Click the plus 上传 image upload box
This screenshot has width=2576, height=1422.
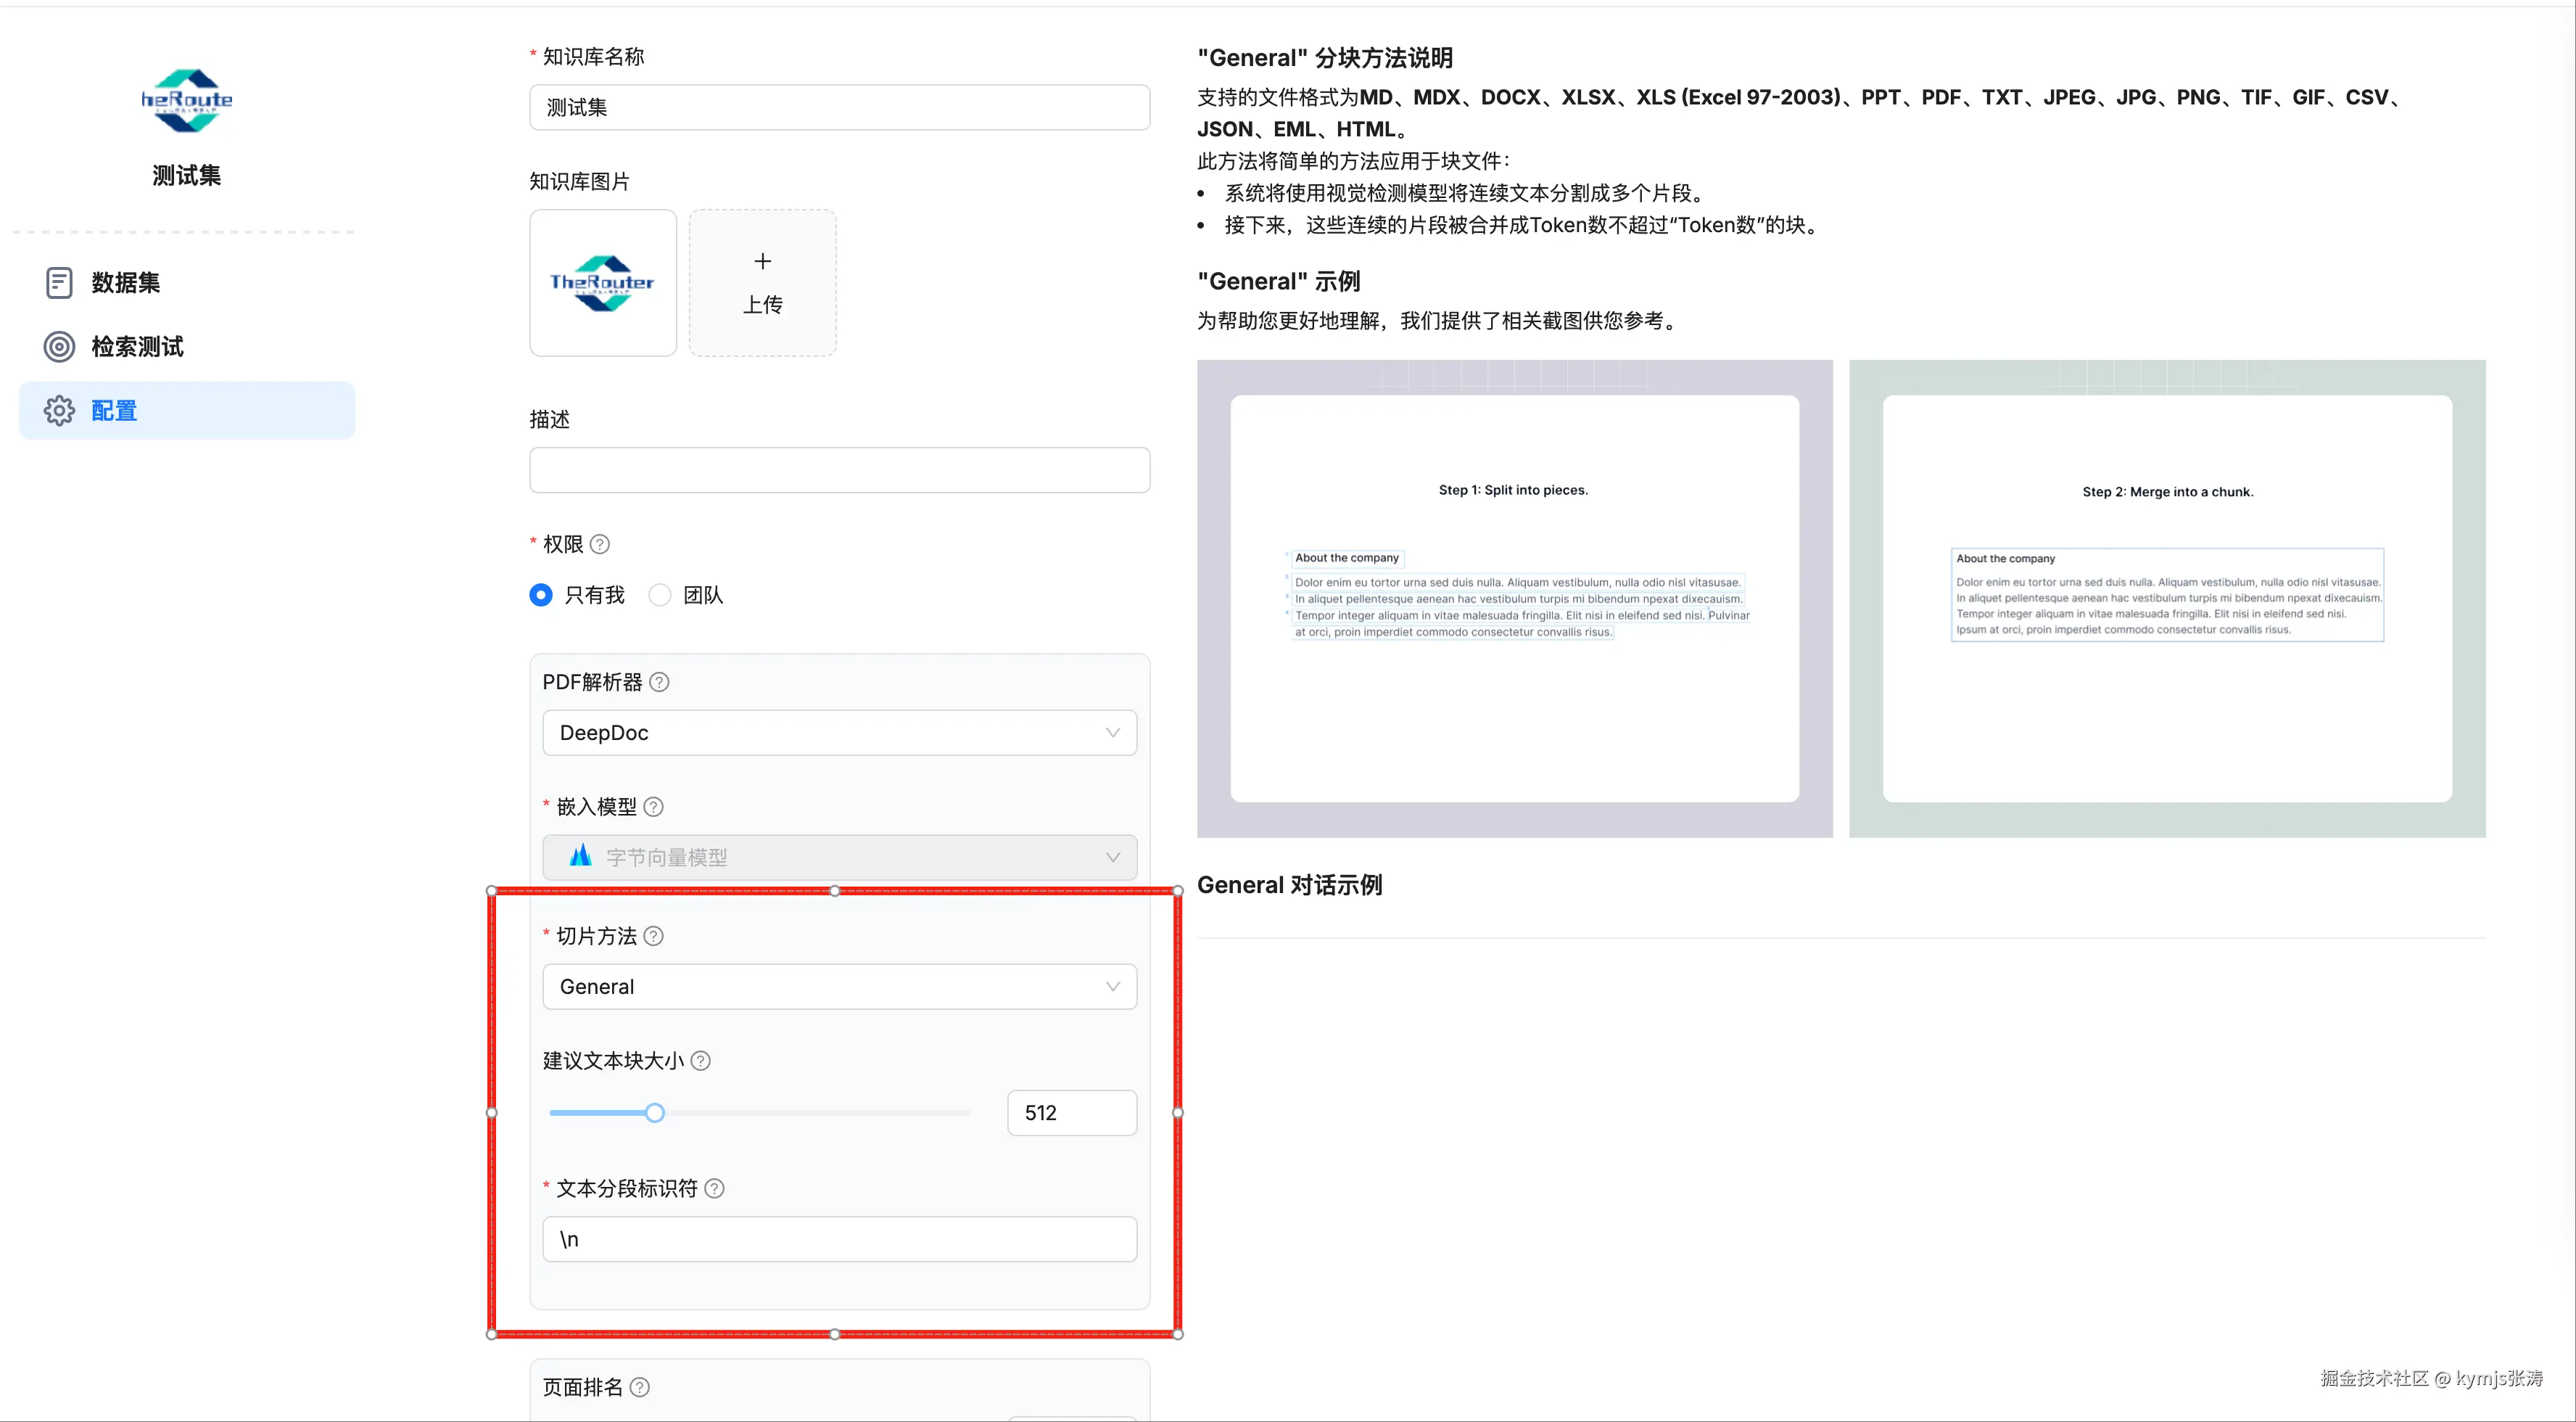coord(762,282)
